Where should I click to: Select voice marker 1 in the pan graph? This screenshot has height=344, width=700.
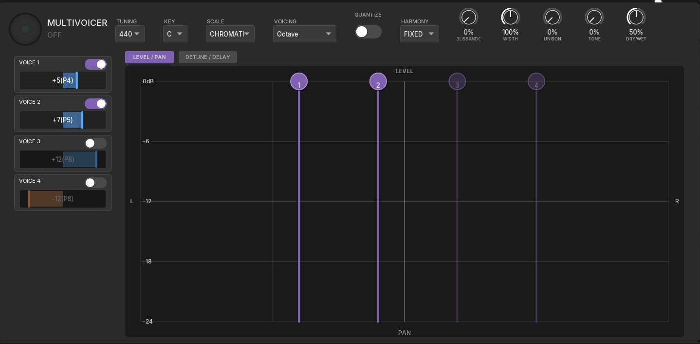(x=299, y=81)
